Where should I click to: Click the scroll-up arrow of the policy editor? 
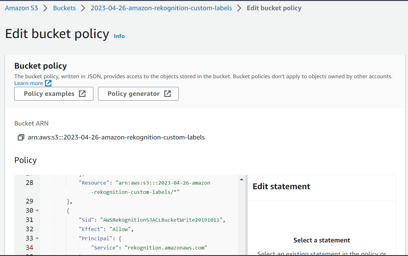point(241,179)
